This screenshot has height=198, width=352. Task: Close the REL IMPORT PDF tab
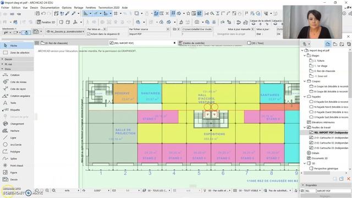click(x=174, y=43)
